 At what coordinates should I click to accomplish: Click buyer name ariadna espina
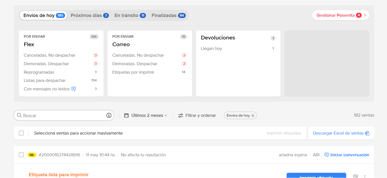tap(293, 155)
